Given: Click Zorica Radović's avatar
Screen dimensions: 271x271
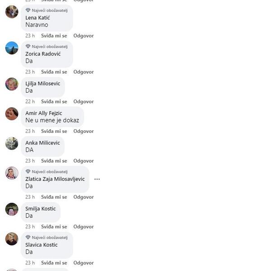Looking at the screenshot, I should [x=12, y=48].
